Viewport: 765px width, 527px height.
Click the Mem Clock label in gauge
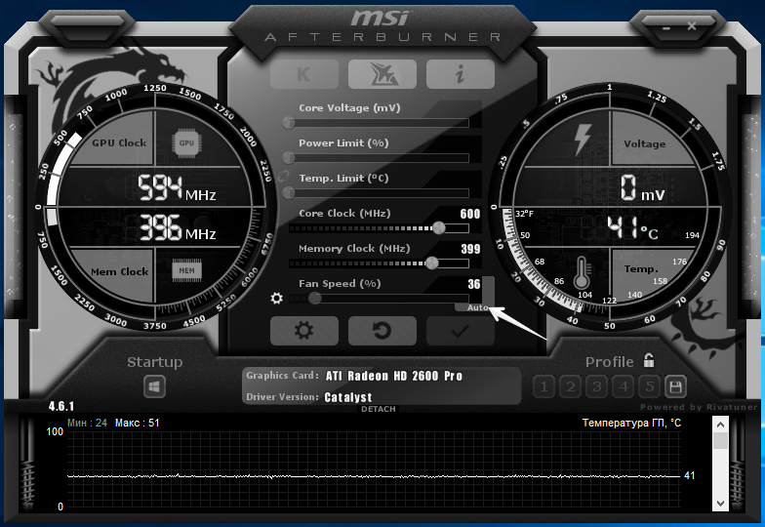click(119, 271)
